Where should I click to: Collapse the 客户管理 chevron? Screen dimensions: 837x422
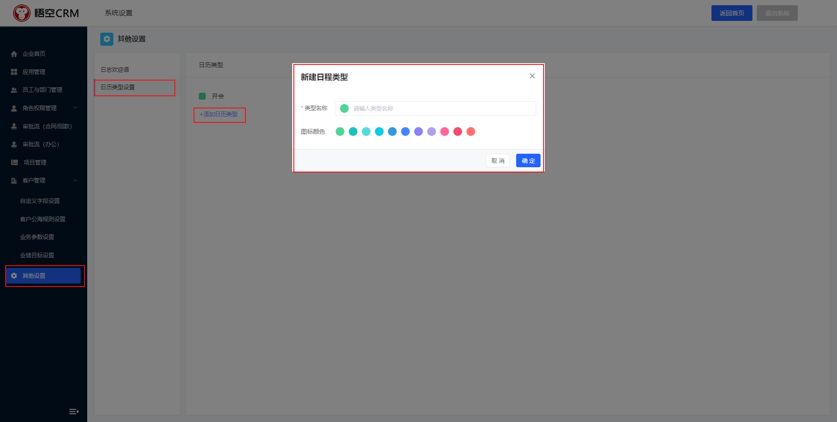pos(75,180)
